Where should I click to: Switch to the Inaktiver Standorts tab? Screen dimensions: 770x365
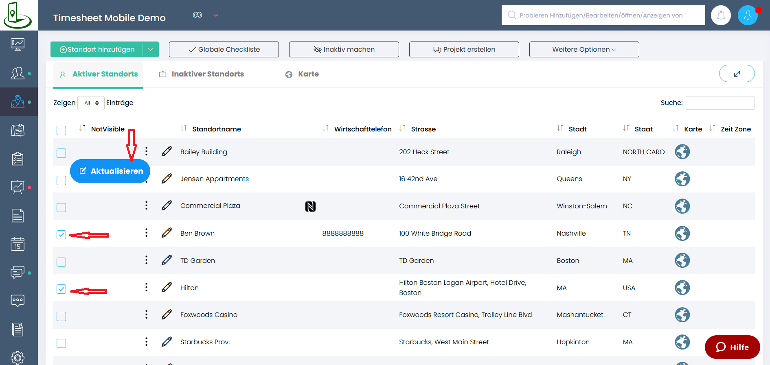coord(207,74)
